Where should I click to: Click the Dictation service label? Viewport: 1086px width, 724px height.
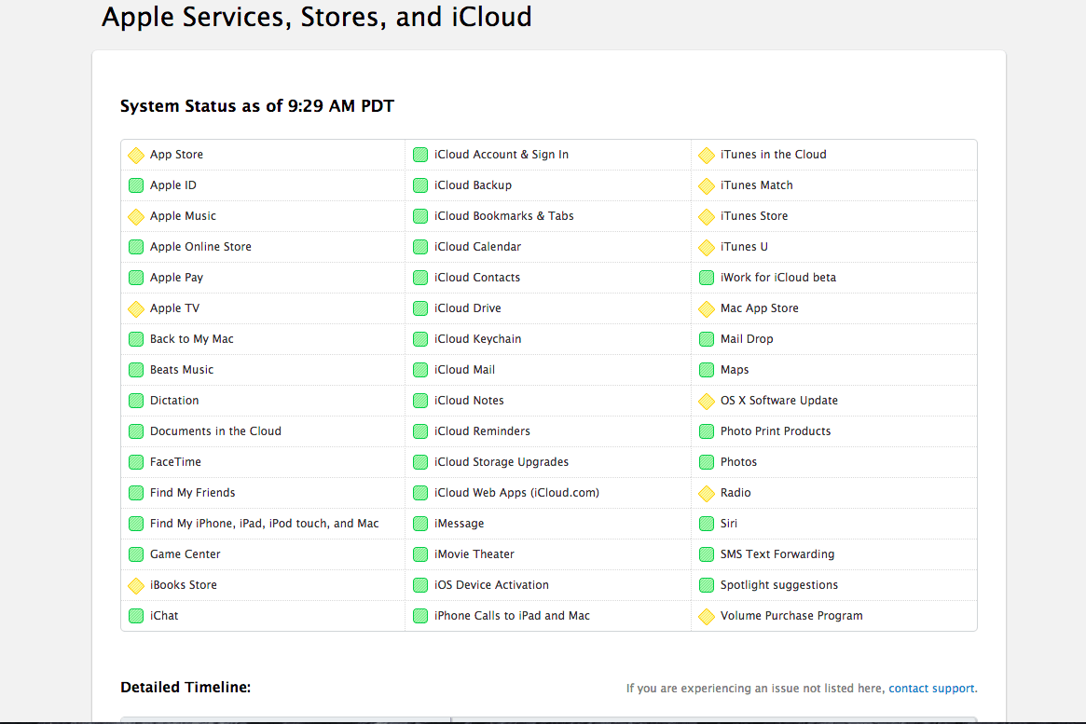173,400
